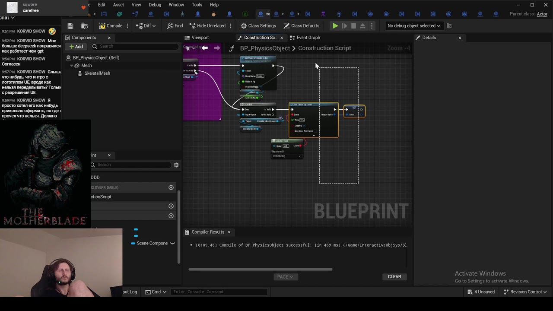Open My Blueprint settings gear

pyautogui.click(x=176, y=165)
